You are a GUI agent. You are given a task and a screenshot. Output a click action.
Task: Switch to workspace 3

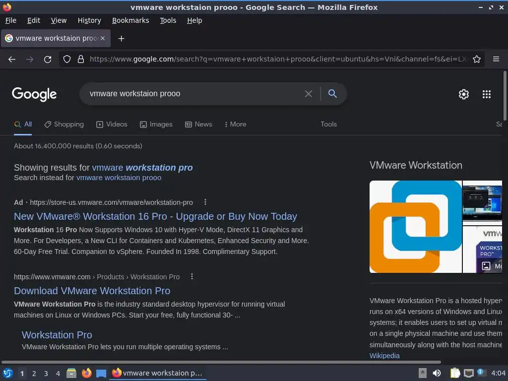click(x=46, y=374)
